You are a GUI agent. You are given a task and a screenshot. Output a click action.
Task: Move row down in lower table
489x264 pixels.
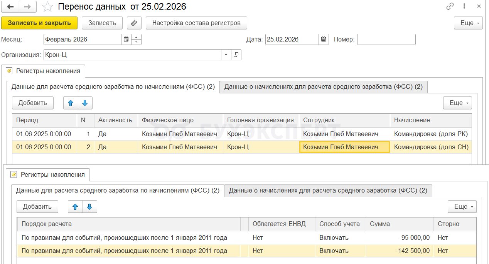click(x=89, y=207)
